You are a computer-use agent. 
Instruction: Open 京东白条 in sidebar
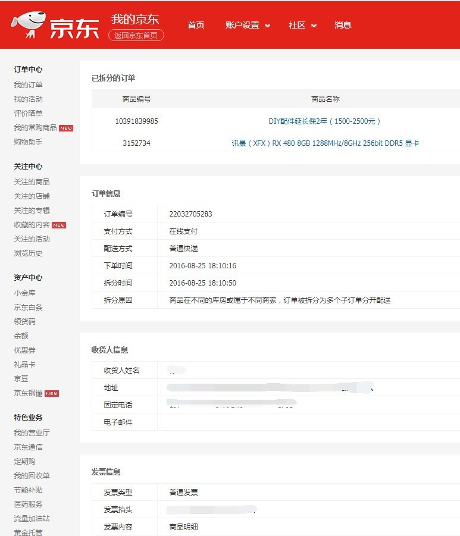pos(28,308)
